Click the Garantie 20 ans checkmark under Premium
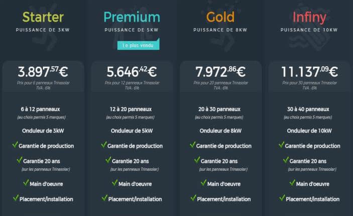The image size is (353, 216). tap(108, 160)
